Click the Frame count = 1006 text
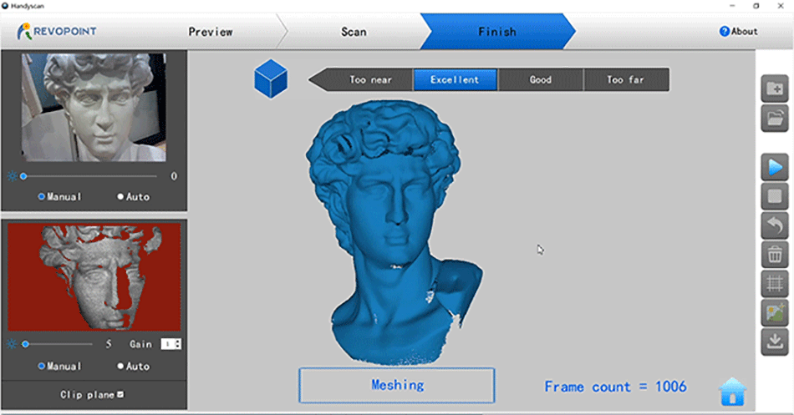794x415 pixels. [x=616, y=387]
